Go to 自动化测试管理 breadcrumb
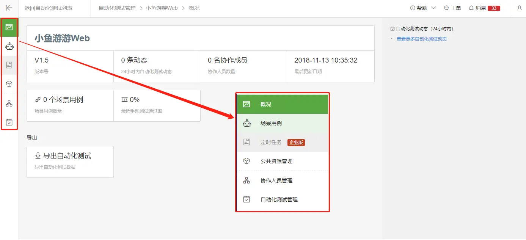 click(117, 8)
